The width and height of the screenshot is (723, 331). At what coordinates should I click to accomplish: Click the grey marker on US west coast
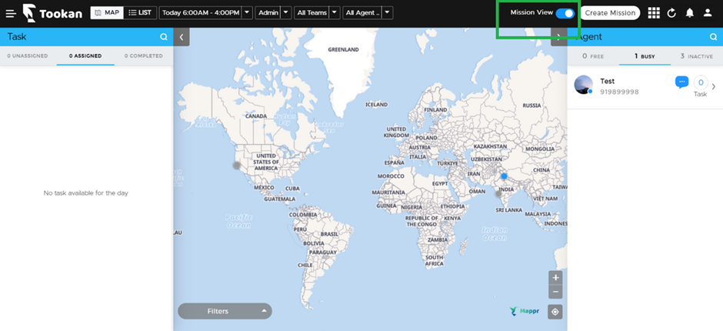pyautogui.click(x=237, y=165)
